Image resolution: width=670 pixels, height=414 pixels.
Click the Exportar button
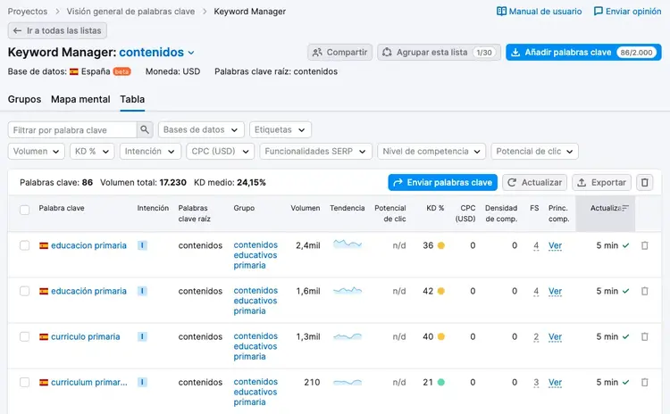[x=601, y=182]
